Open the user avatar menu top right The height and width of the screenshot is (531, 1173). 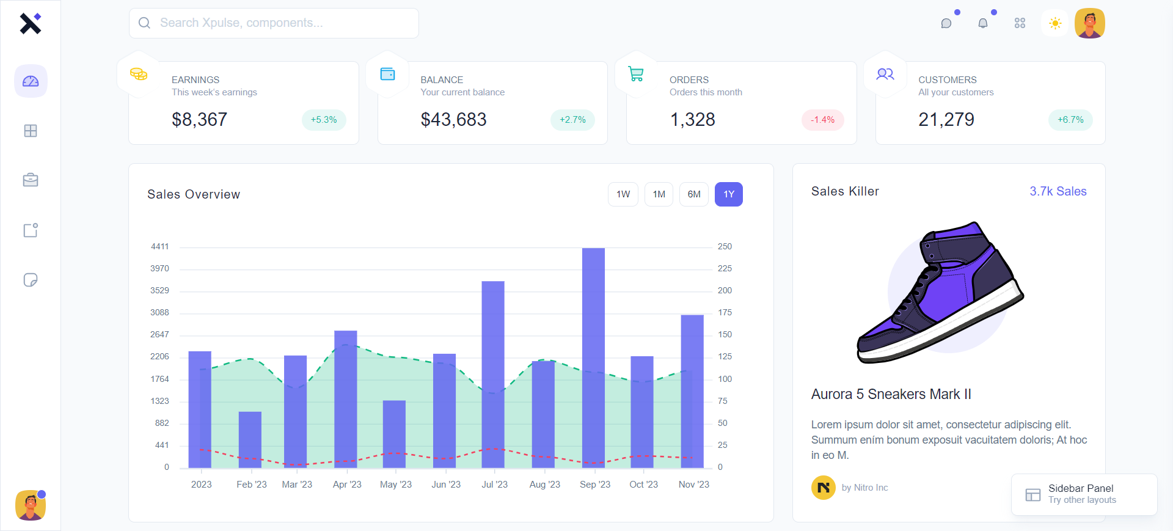click(x=1090, y=23)
